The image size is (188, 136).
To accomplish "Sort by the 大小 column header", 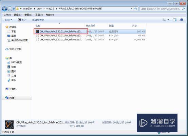I will [134, 26].
